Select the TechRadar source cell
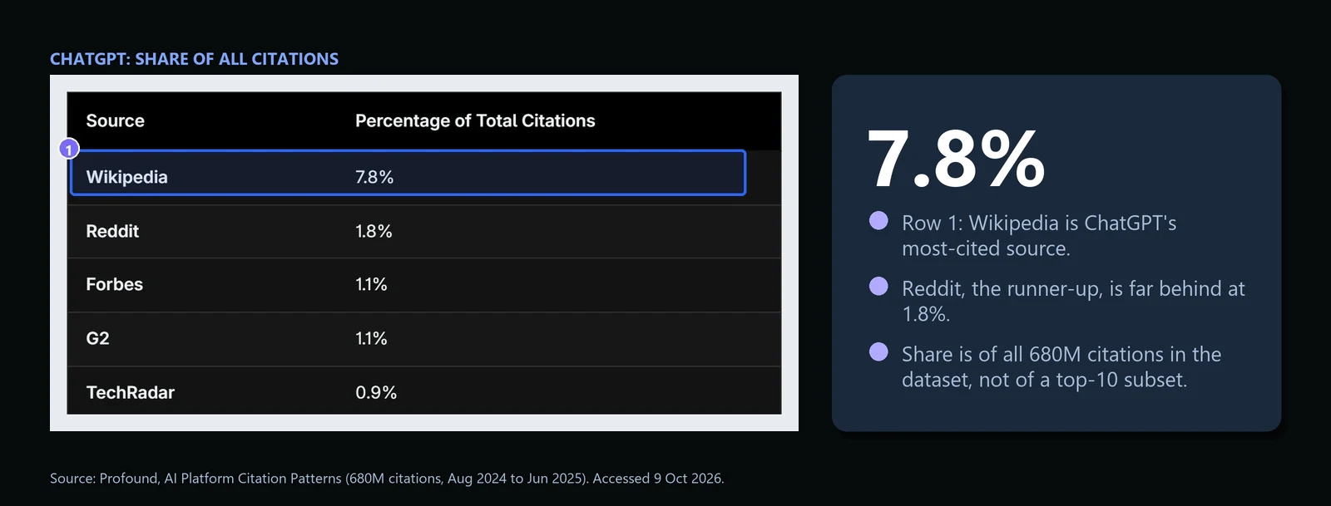 click(x=130, y=392)
